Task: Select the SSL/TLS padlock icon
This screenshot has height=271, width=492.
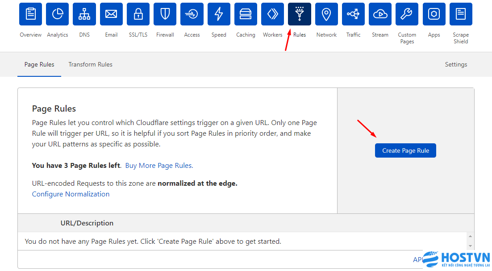Action: (x=138, y=14)
